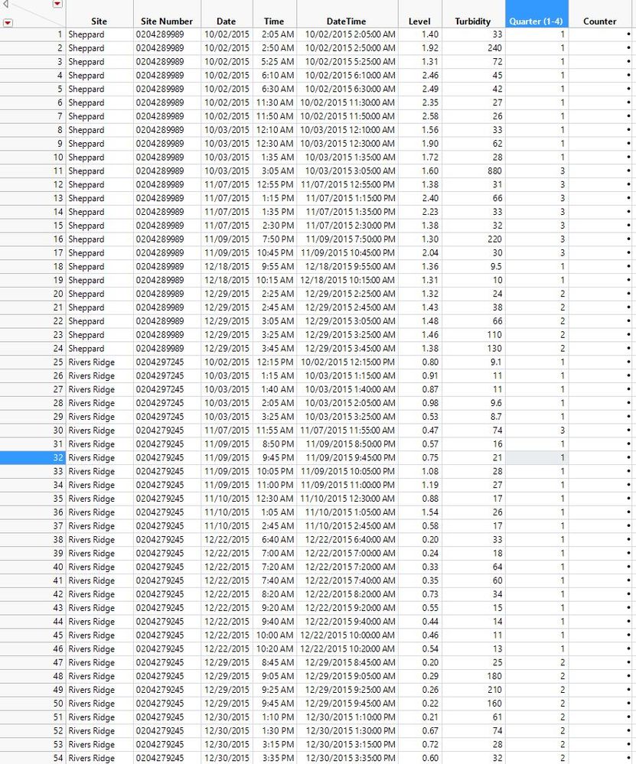Click Site Number 0204297245 in row 29

pos(160,417)
